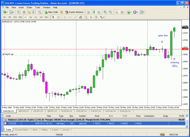Select the H4 timeframe

click(x=31, y=17)
